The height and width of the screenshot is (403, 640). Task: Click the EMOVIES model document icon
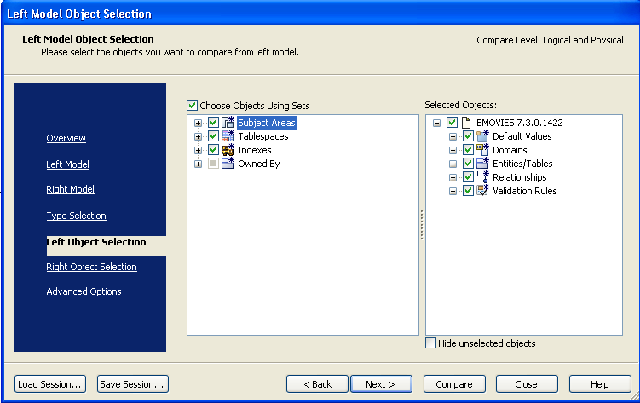pos(466,123)
